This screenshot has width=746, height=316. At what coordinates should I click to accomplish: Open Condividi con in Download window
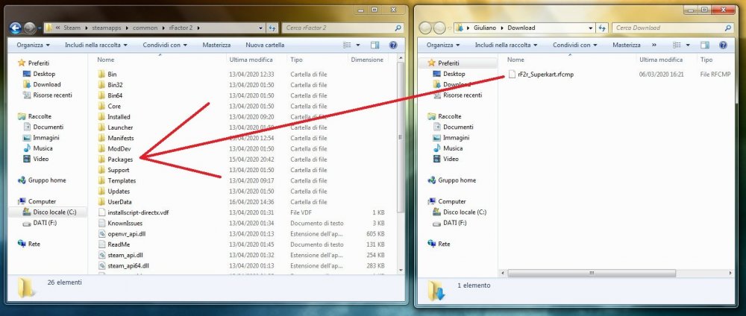pyautogui.click(x=574, y=45)
